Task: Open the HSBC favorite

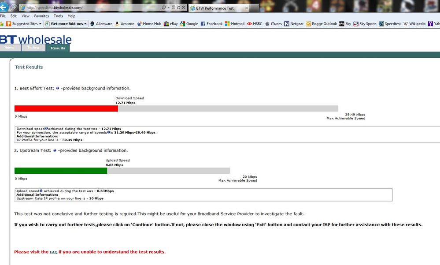Action: (x=255, y=24)
